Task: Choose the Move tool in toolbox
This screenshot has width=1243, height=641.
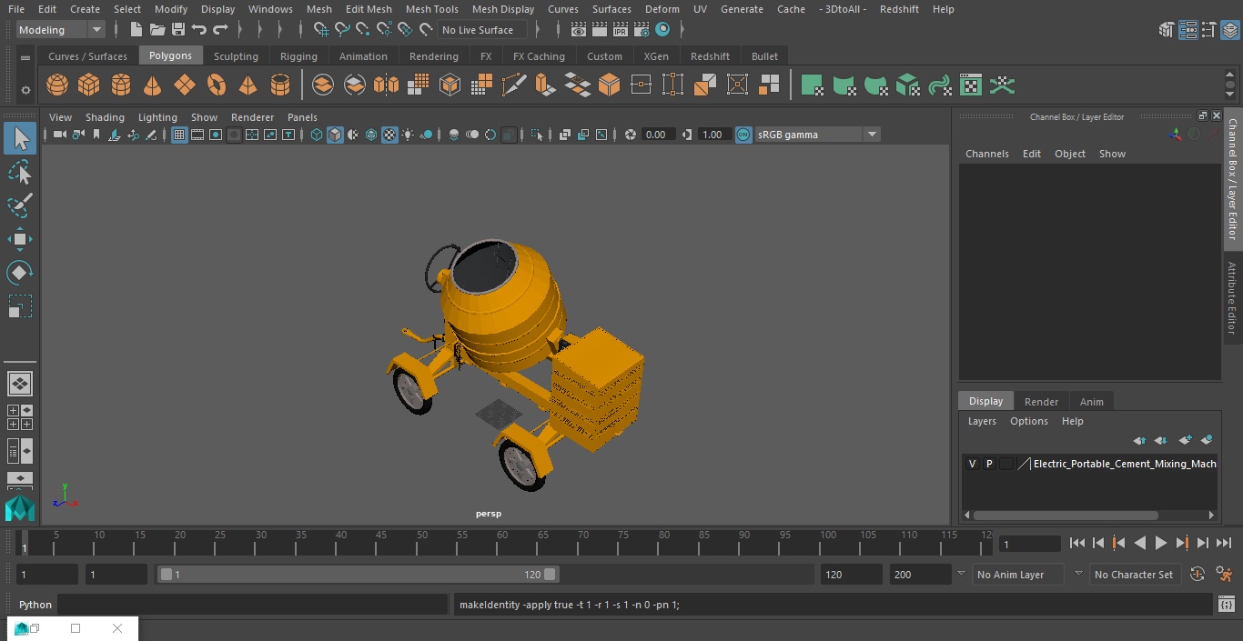Action: (20, 240)
